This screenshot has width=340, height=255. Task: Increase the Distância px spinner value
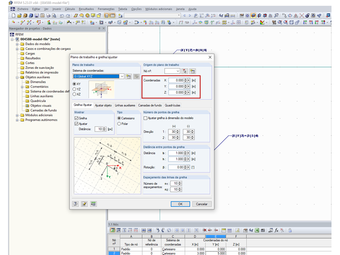pos(104,128)
